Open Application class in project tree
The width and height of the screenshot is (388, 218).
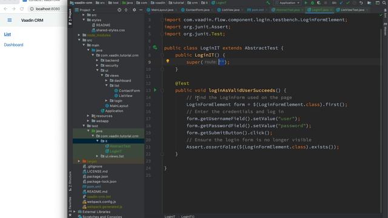[112, 111]
